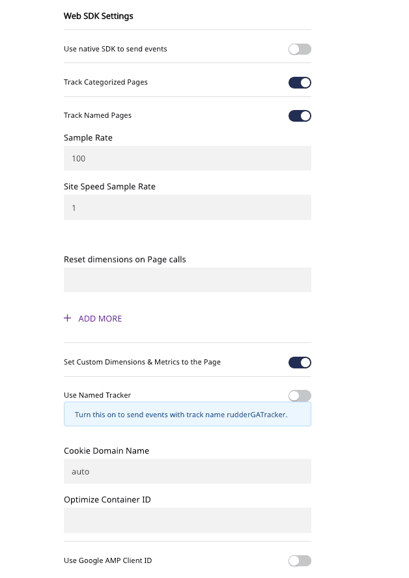The height and width of the screenshot is (578, 409).
Task: Toggle Set Custom Dimensions & Metrics switch
Action: (300, 363)
